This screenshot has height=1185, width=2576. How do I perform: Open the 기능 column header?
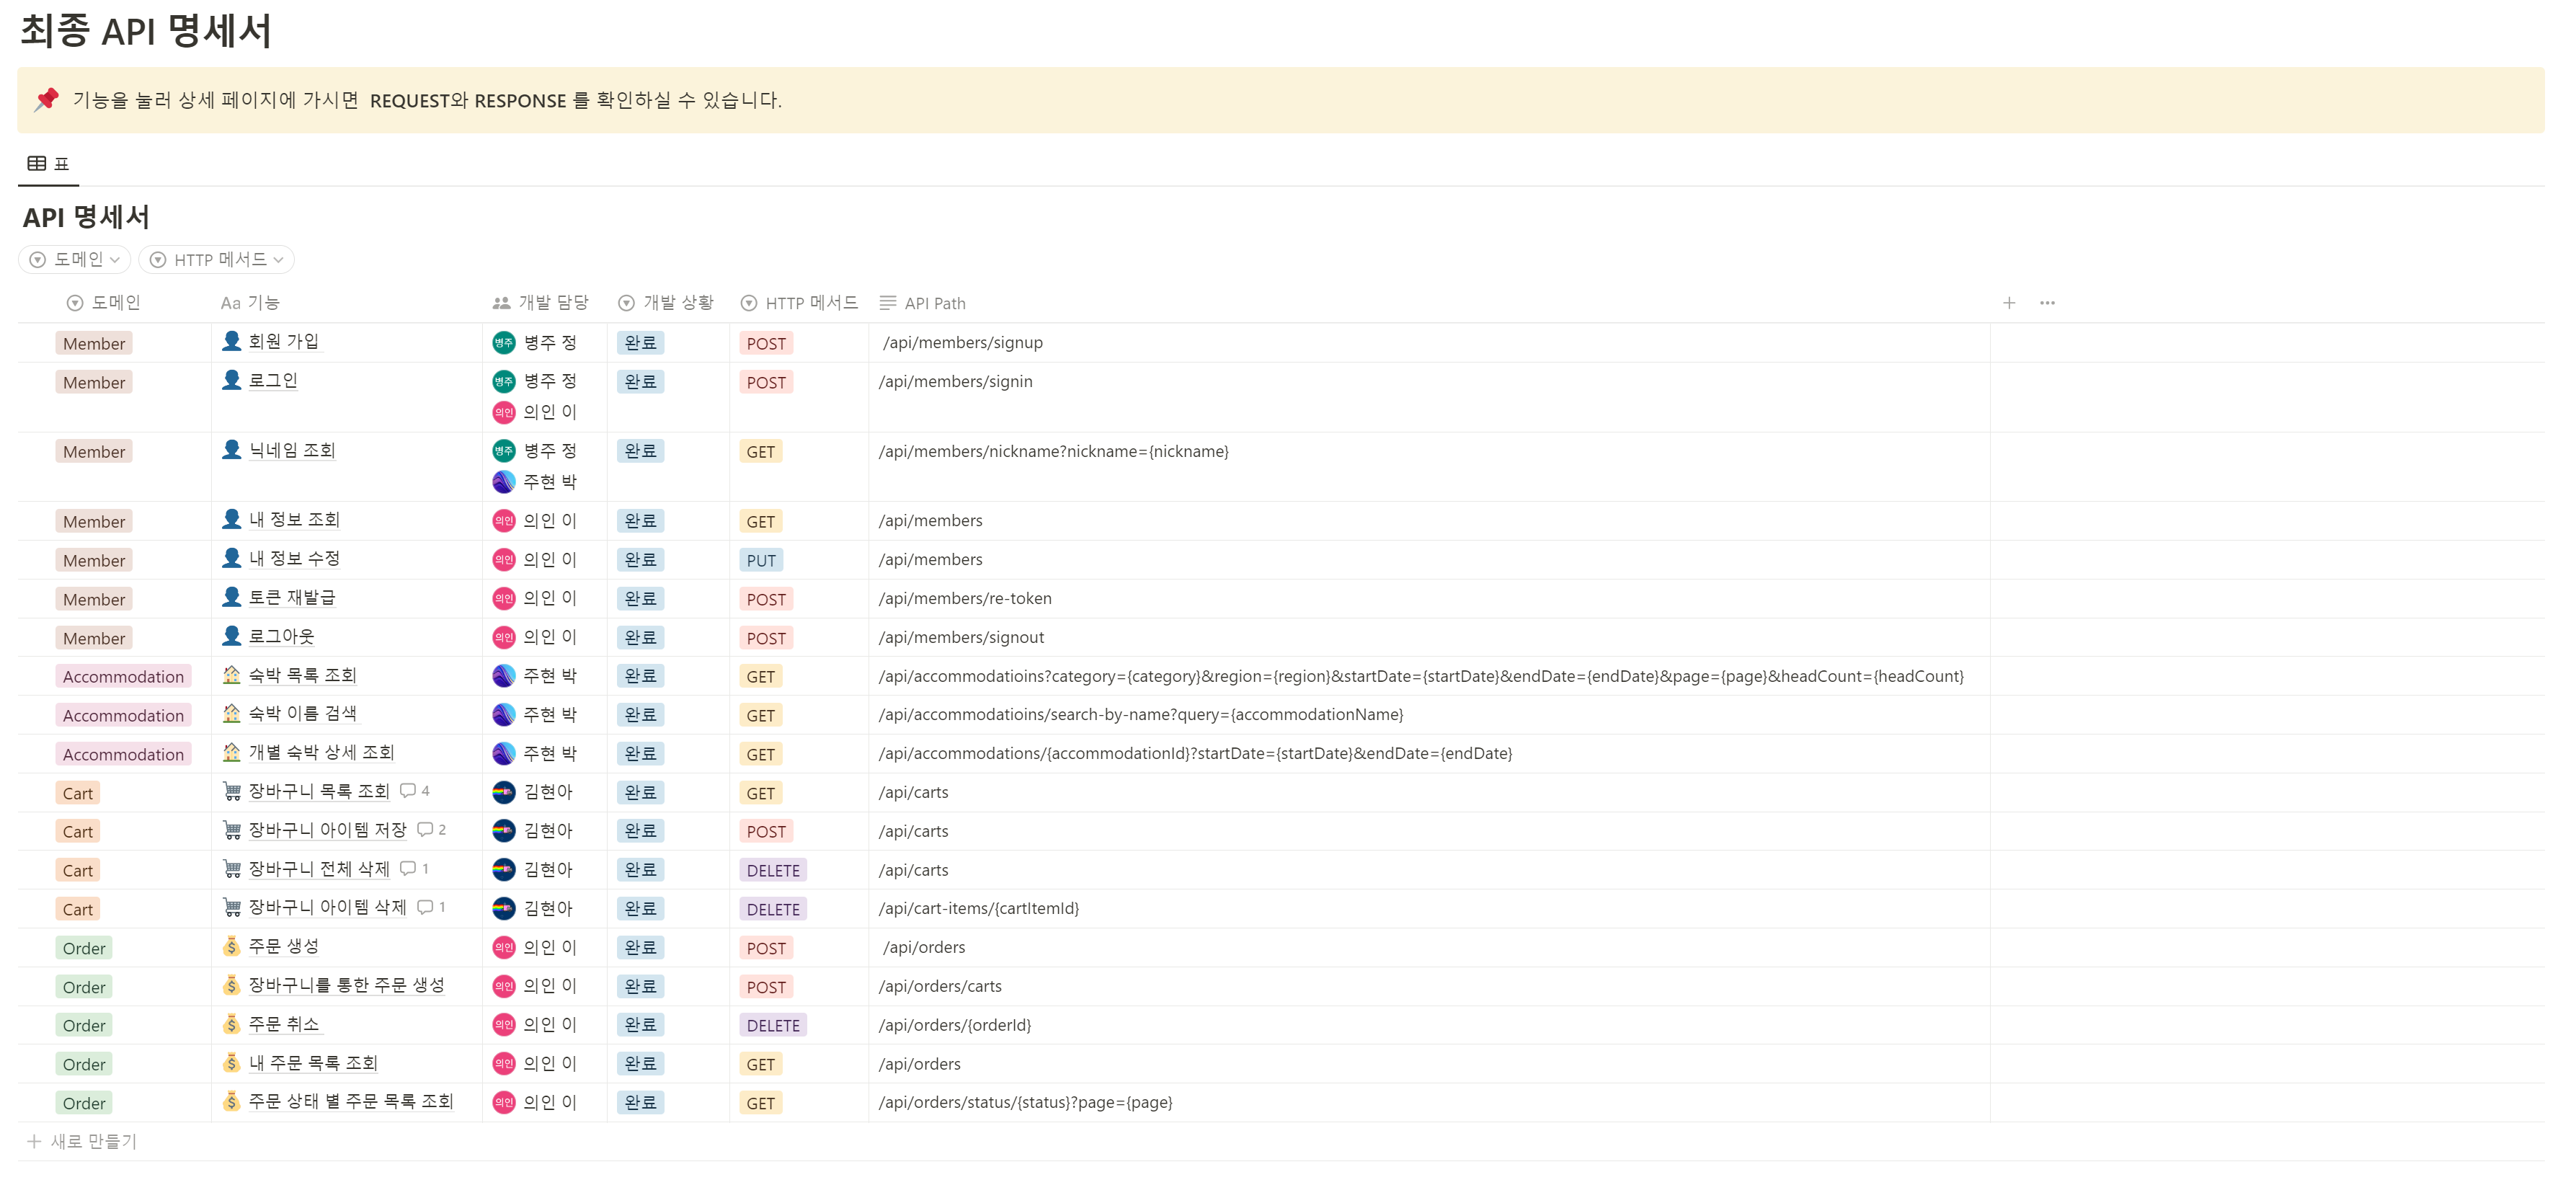click(x=250, y=303)
